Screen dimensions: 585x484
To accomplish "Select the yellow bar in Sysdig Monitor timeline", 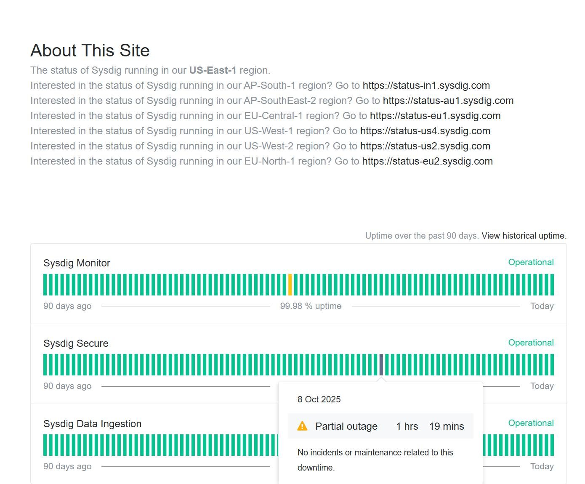I will pos(290,285).
